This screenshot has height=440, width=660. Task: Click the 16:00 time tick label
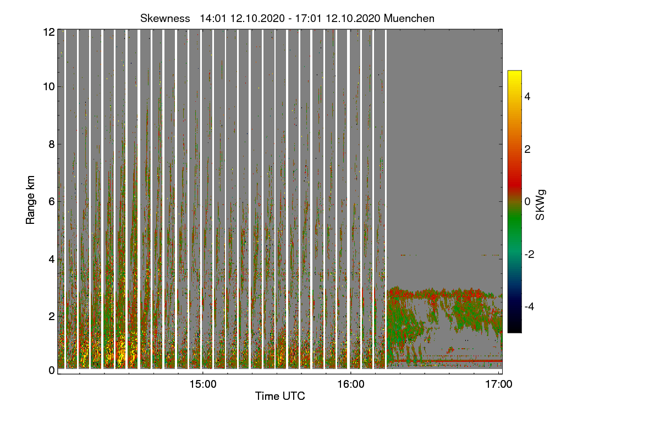(x=351, y=384)
